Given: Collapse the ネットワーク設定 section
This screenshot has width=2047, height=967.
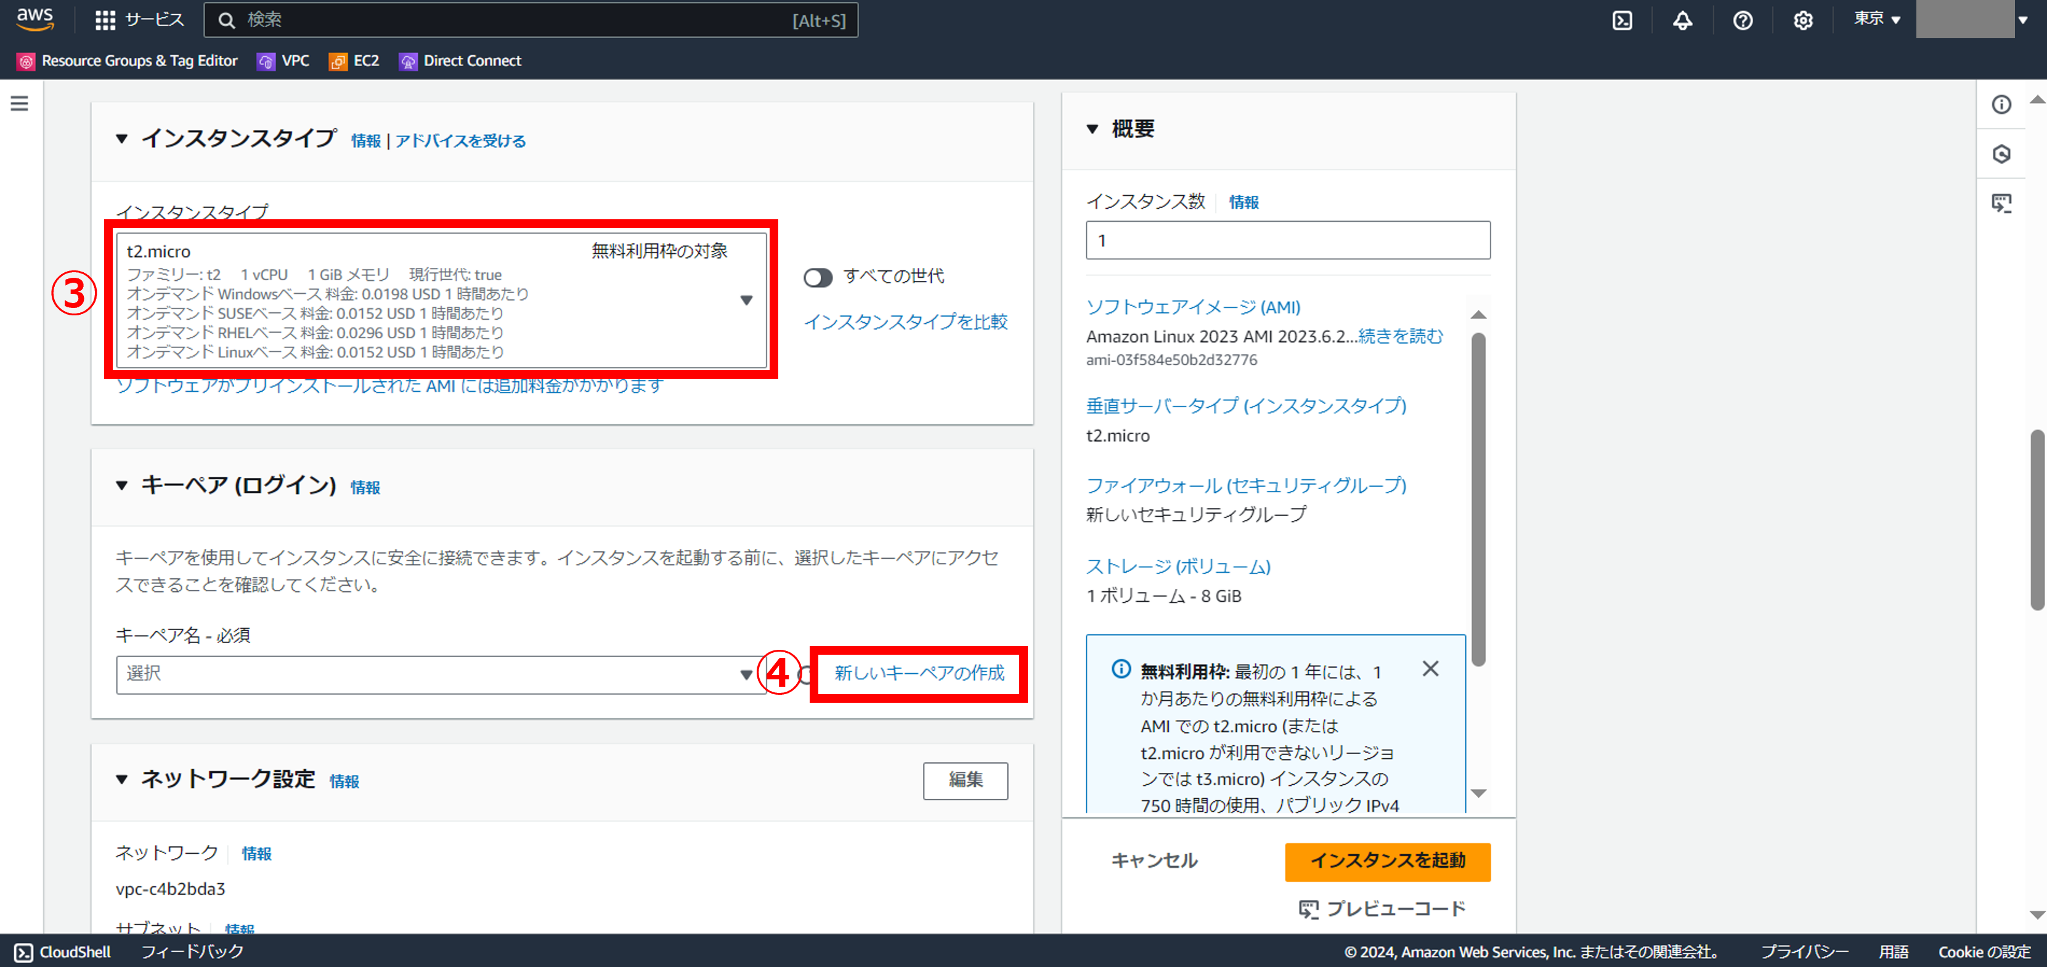Looking at the screenshot, I should pos(121,780).
